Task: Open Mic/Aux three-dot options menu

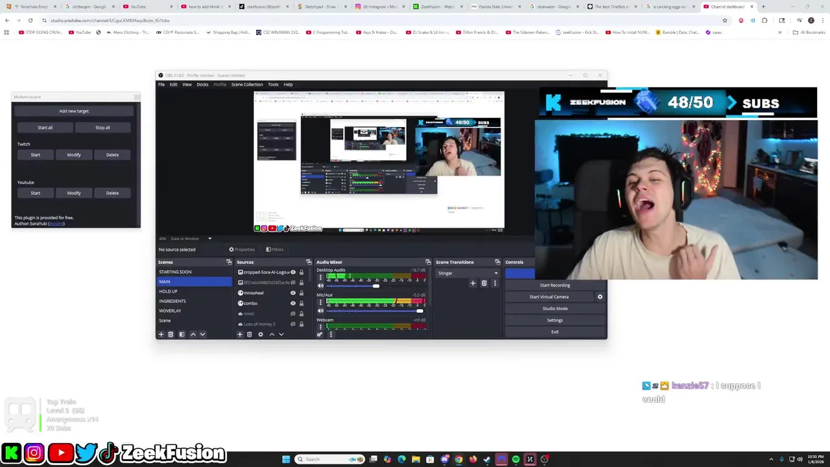Action: (x=320, y=302)
